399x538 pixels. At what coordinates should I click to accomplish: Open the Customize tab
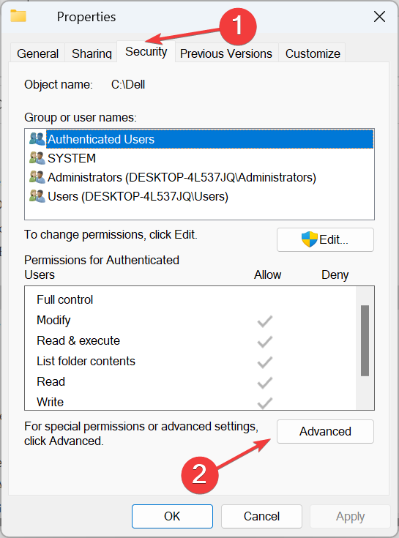(x=313, y=53)
